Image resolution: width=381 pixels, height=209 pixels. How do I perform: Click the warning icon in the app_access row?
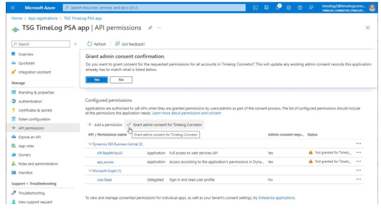(310, 162)
